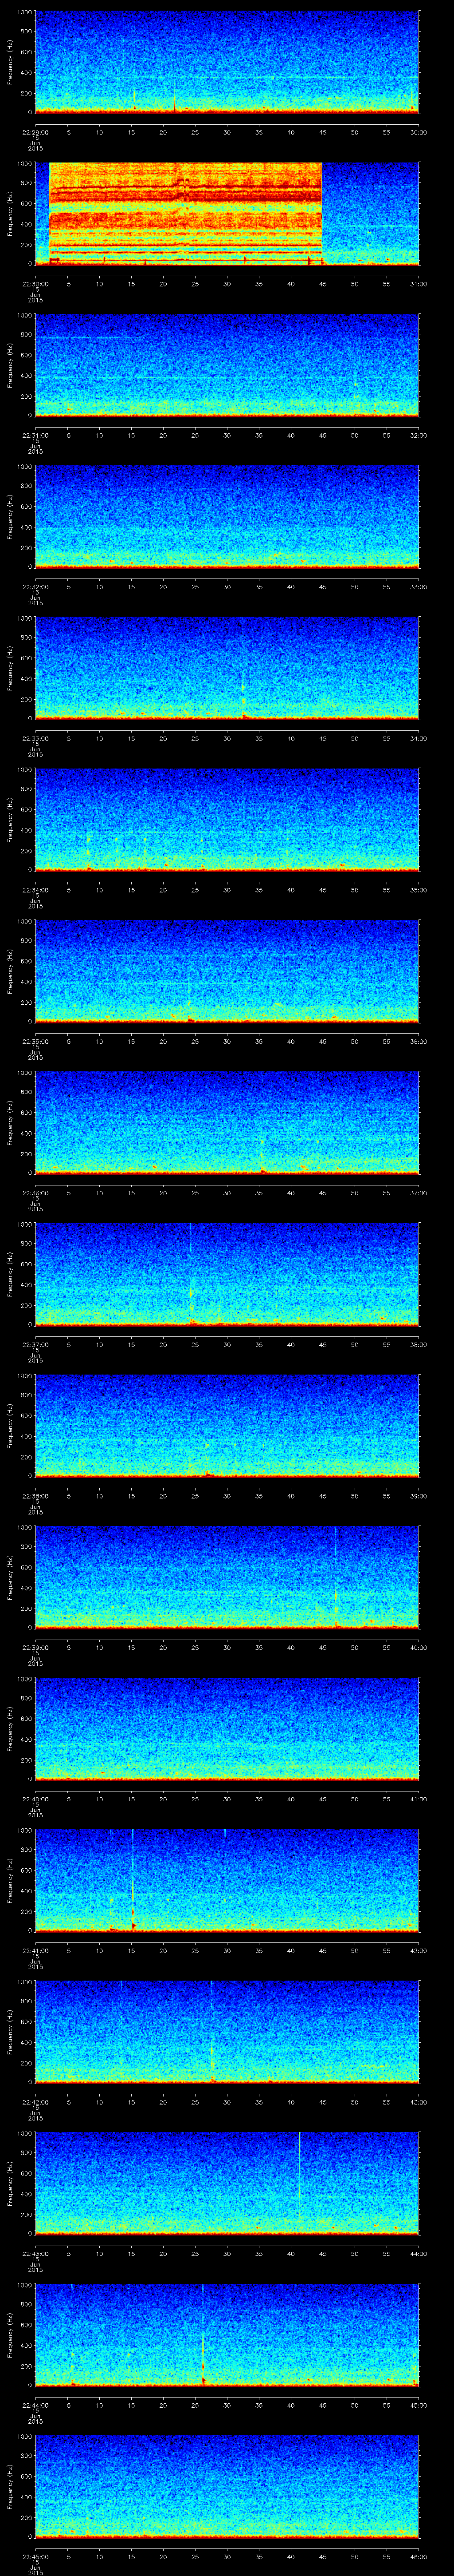Click the 22:40:00 start timestamp label

pos(35,1798)
